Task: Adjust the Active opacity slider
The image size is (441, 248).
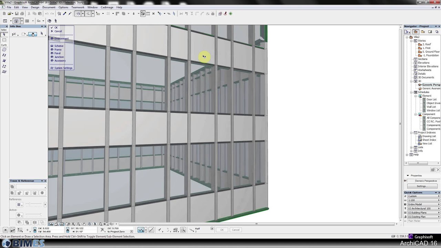Action: [x=33, y=215]
